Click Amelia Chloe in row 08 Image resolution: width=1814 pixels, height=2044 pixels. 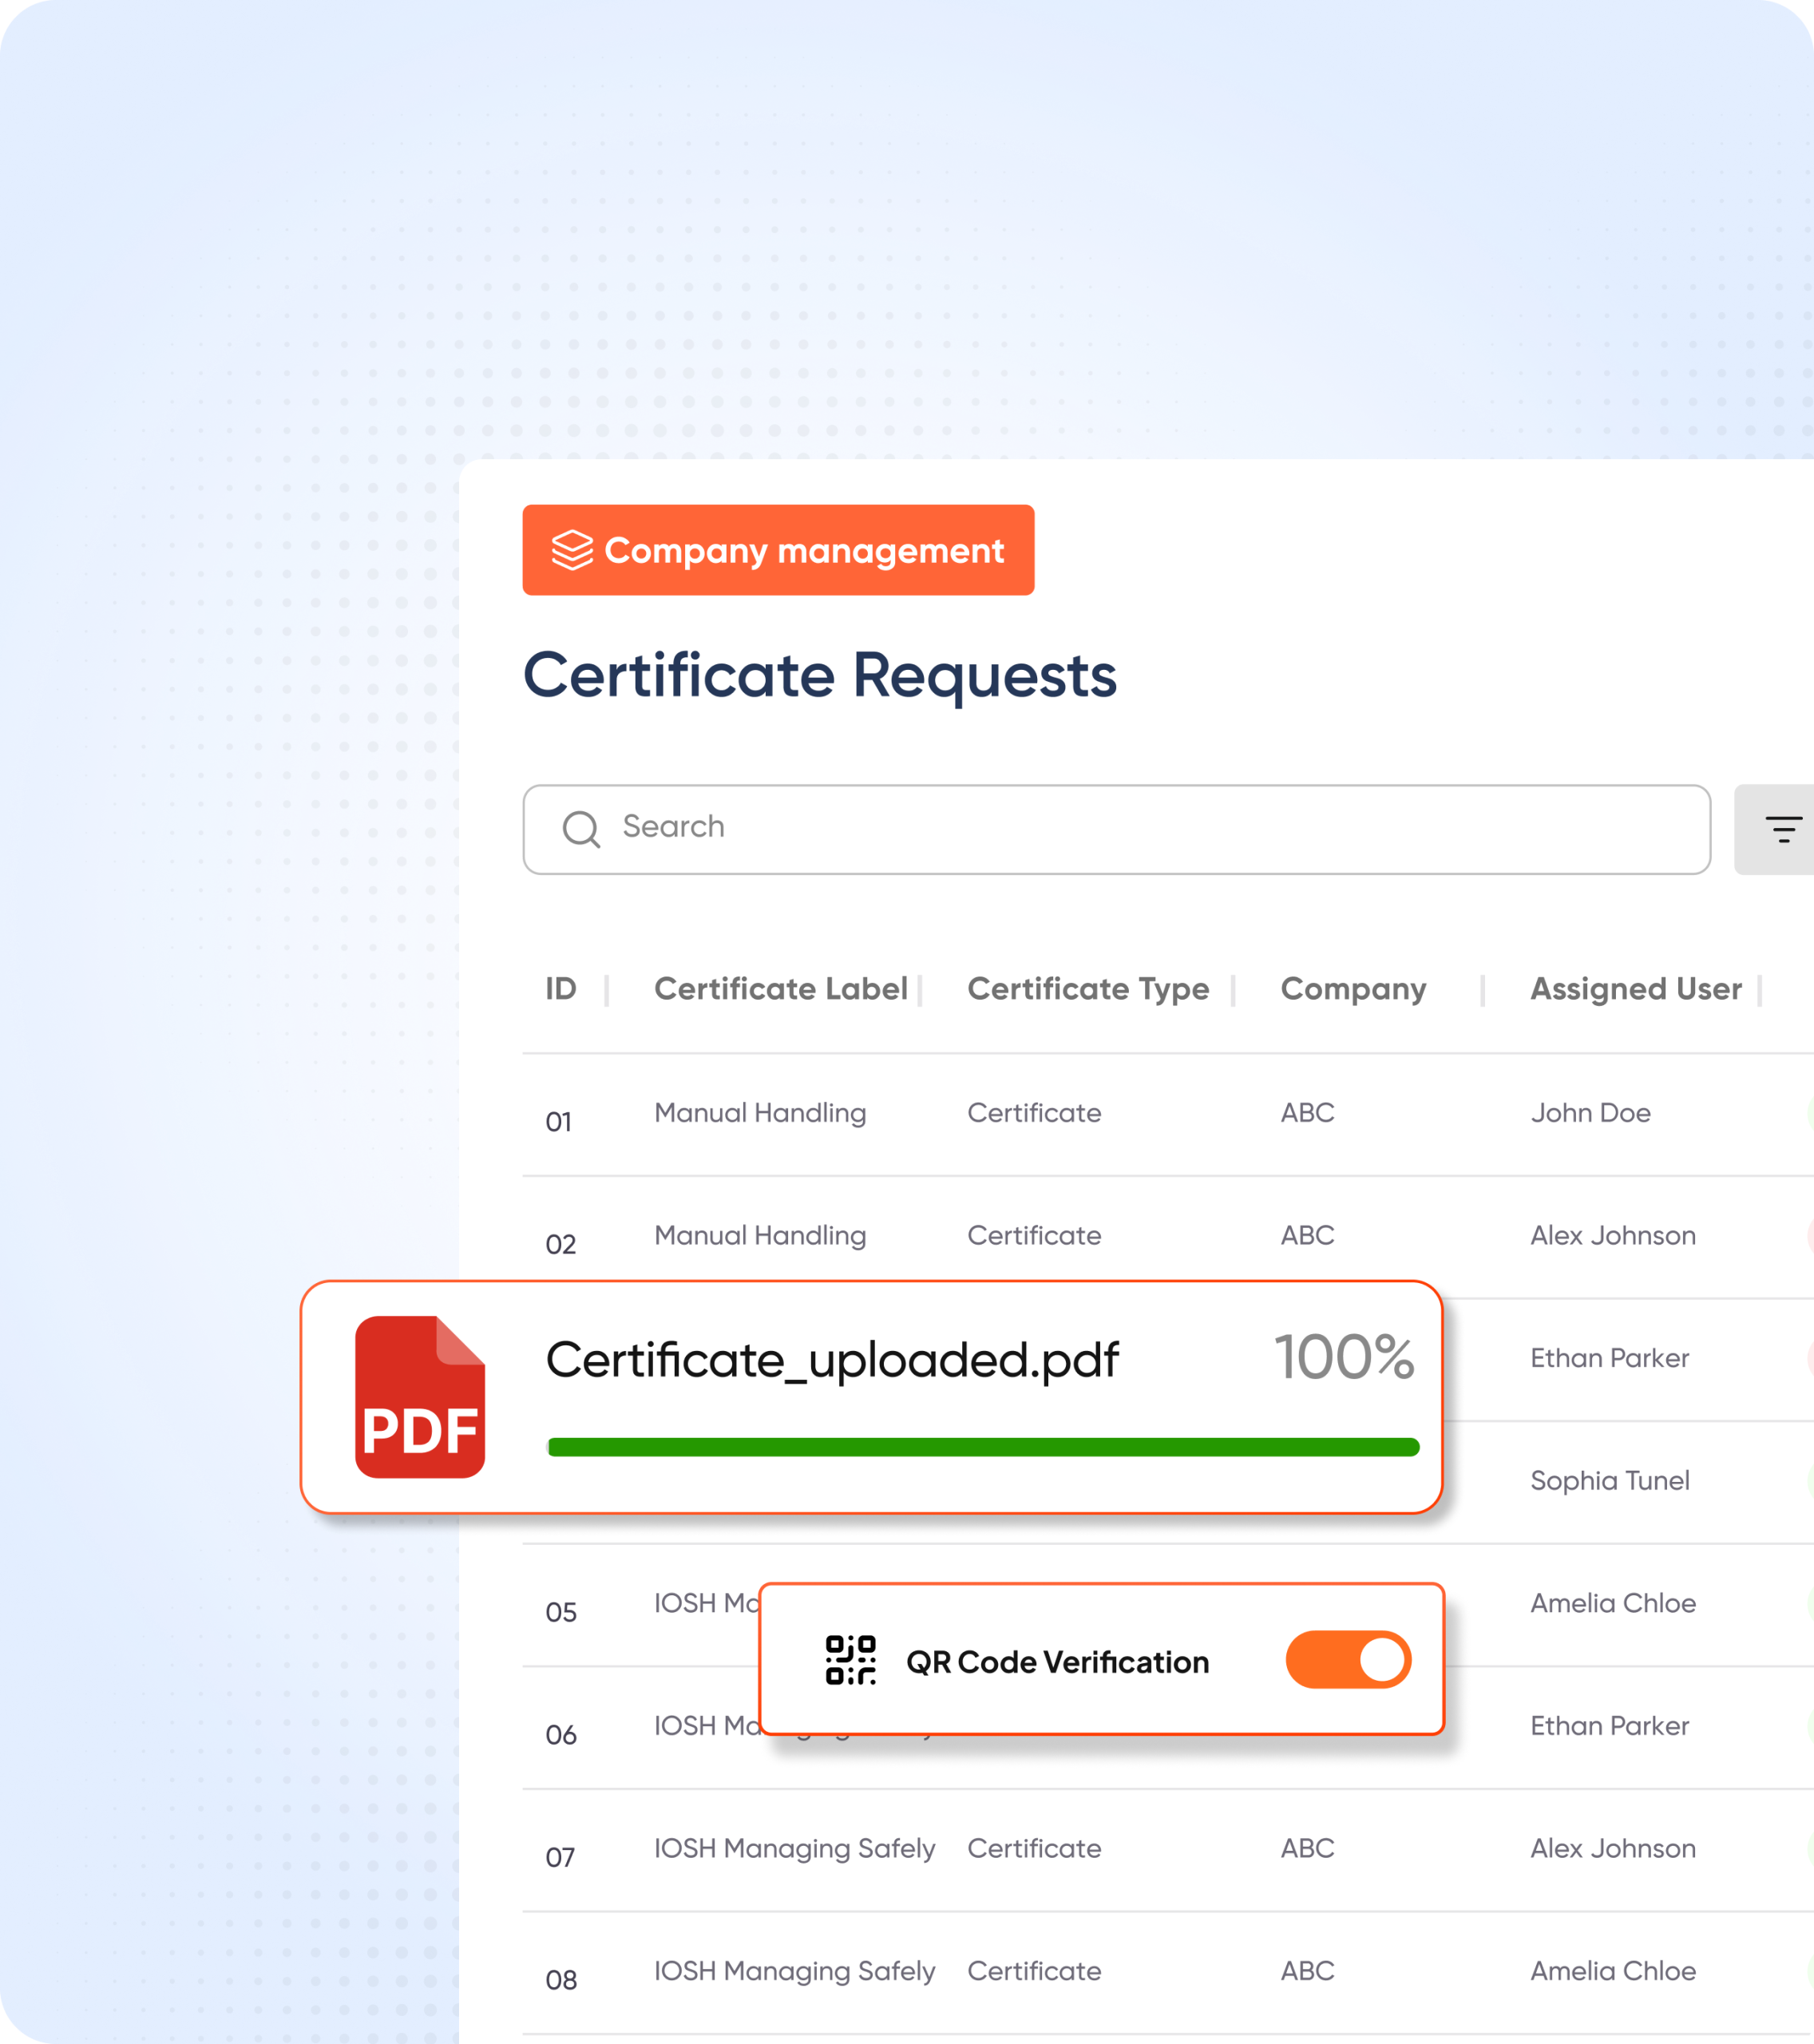click(1613, 1971)
